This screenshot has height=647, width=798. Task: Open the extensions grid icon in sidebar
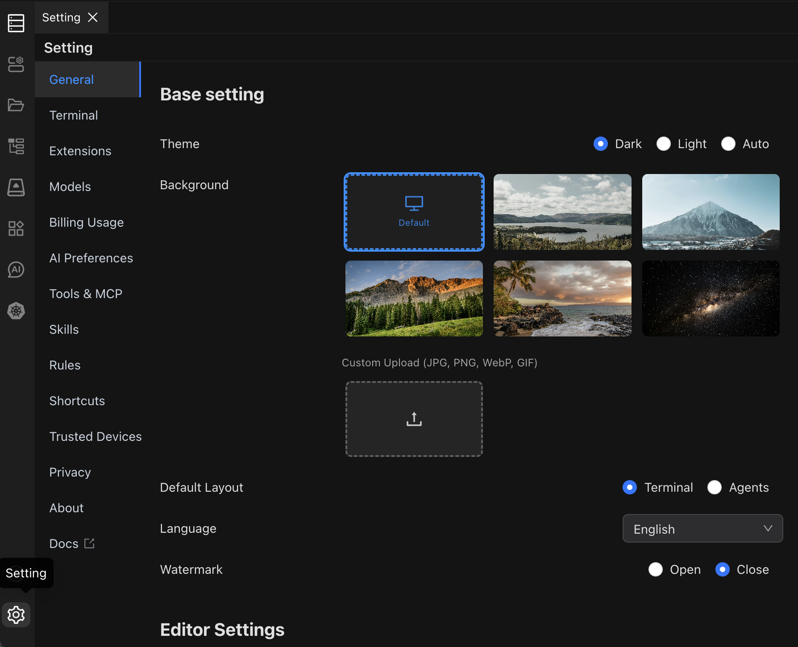click(x=16, y=228)
